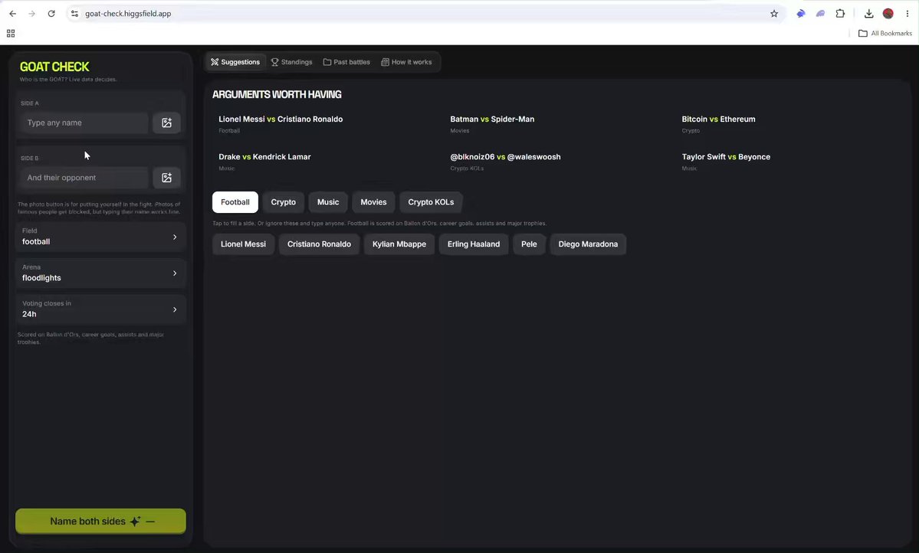Focus the Side A name input
This screenshot has height=553, width=919.
pos(84,123)
